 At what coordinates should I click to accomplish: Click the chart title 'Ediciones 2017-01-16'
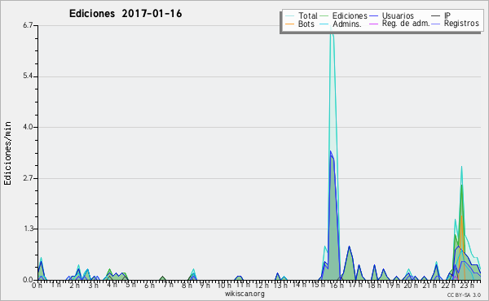pyautogui.click(x=126, y=14)
